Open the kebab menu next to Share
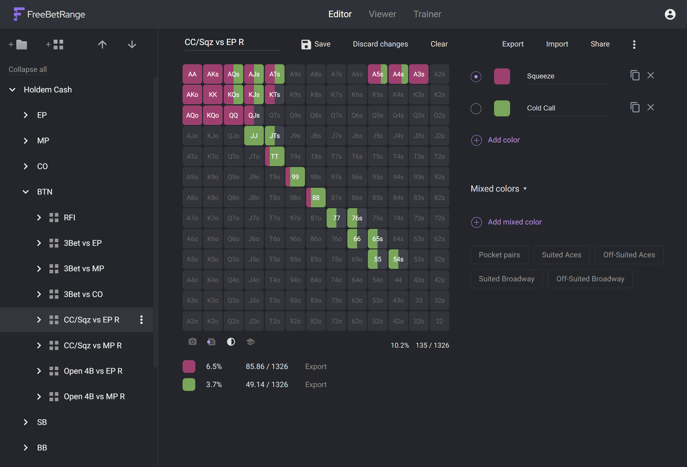The image size is (687, 467). point(634,44)
